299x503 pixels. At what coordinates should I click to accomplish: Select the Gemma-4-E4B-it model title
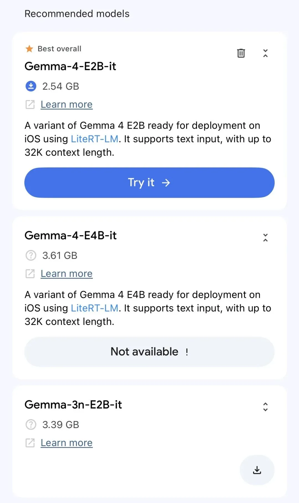[x=71, y=235]
